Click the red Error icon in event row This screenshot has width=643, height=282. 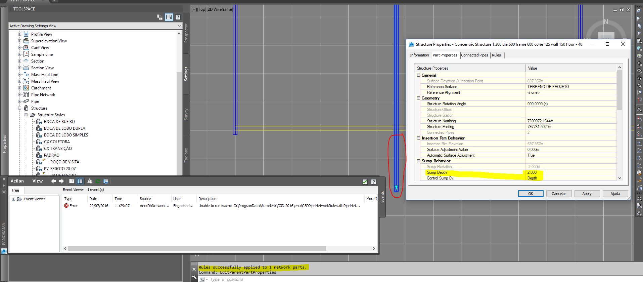pos(66,206)
